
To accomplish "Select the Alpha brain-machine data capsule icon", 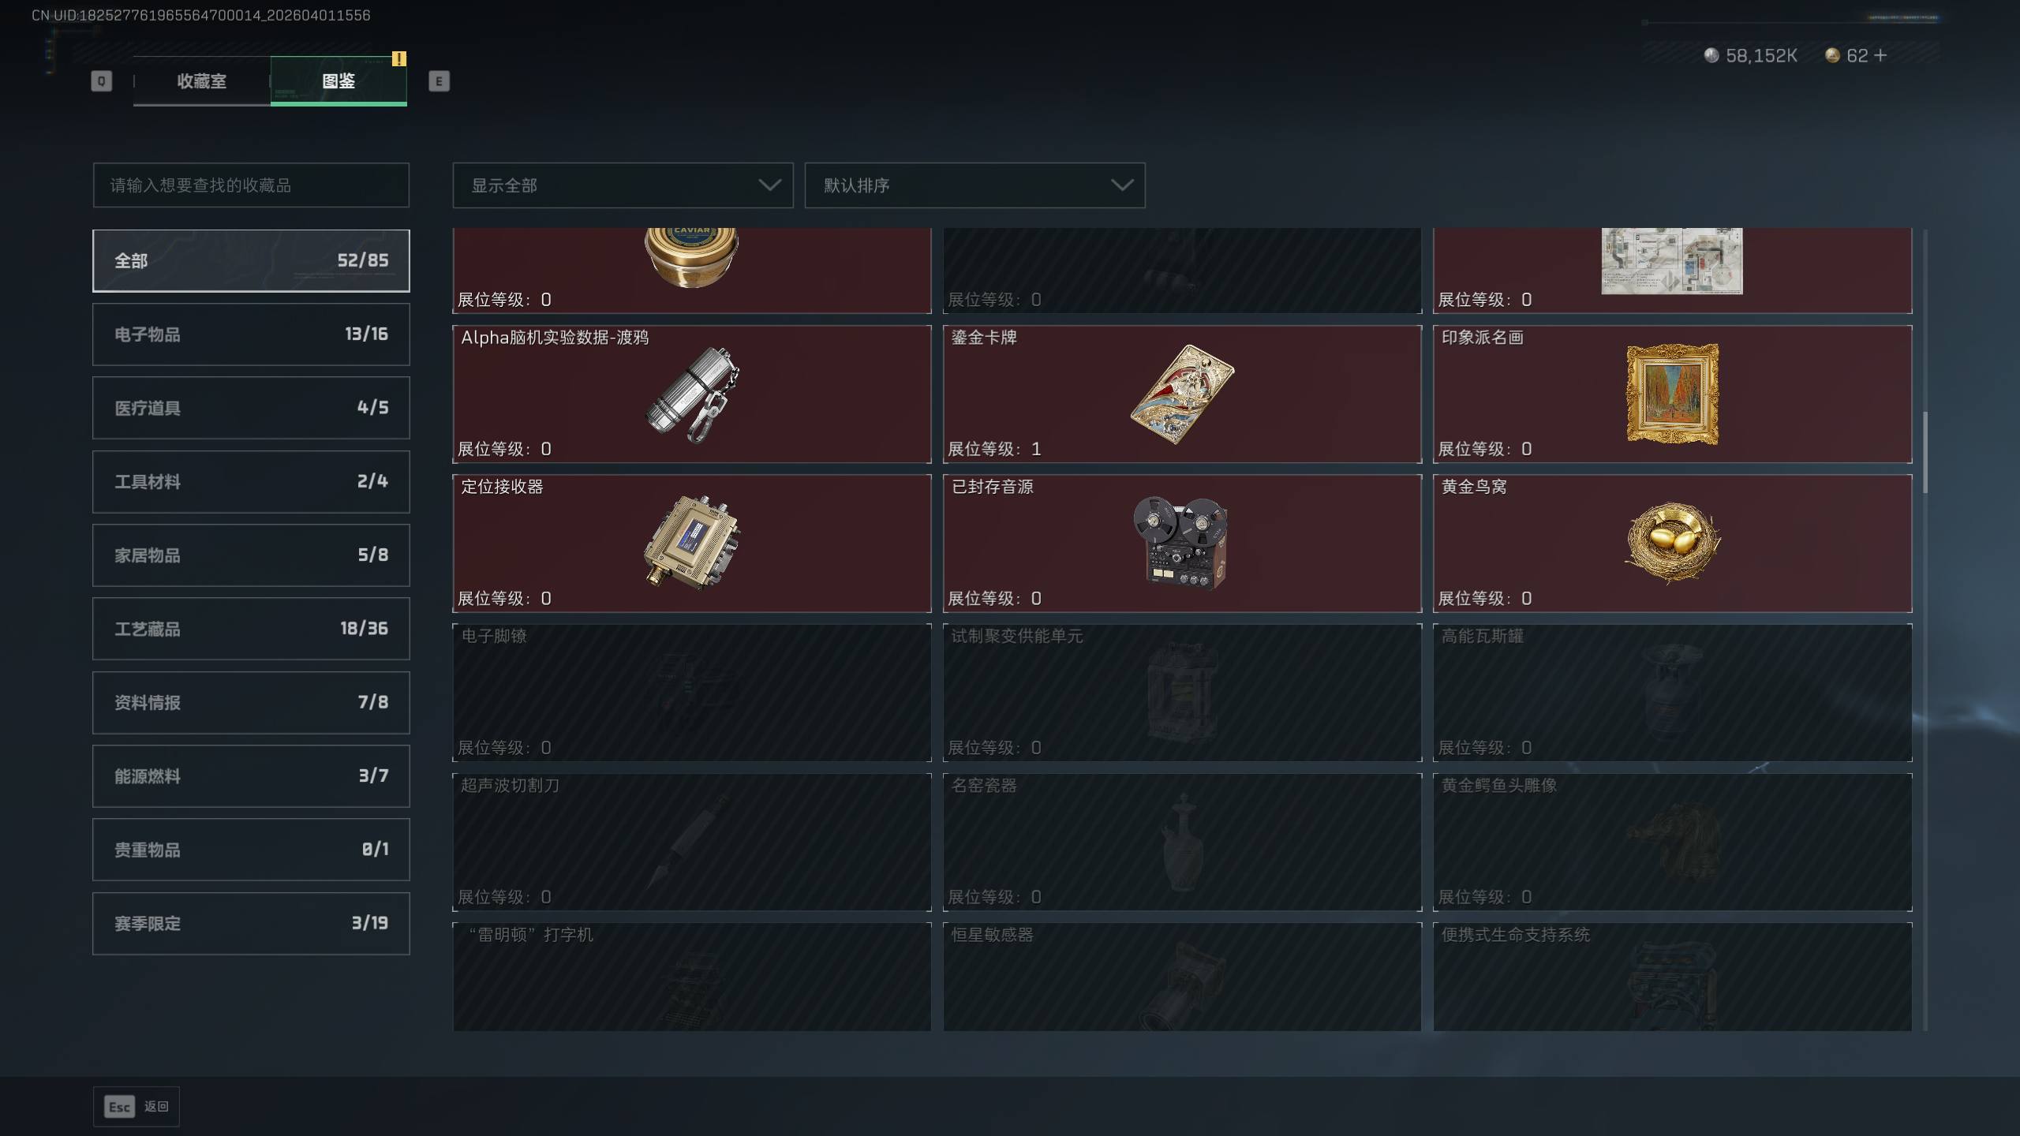I will click(693, 394).
